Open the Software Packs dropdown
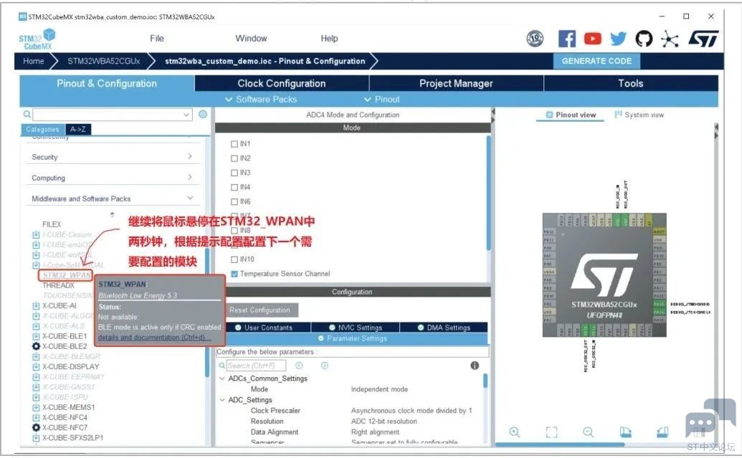 pyautogui.click(x=261, y=100)
